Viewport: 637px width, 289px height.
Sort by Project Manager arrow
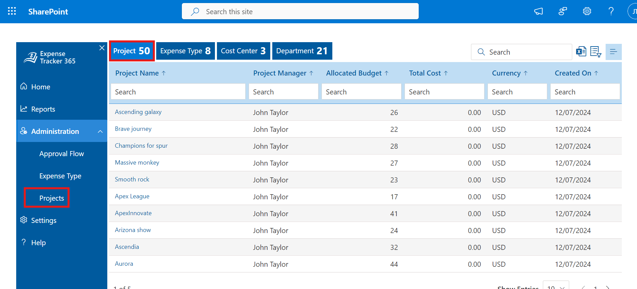coord(311,73)
